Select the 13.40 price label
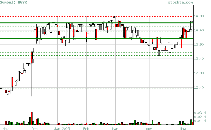The height and width of the screenshot is (130, 211). point(199,59)
